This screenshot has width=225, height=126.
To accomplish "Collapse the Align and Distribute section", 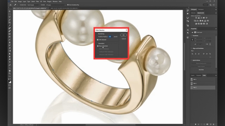I will click(x=191, y=48).
